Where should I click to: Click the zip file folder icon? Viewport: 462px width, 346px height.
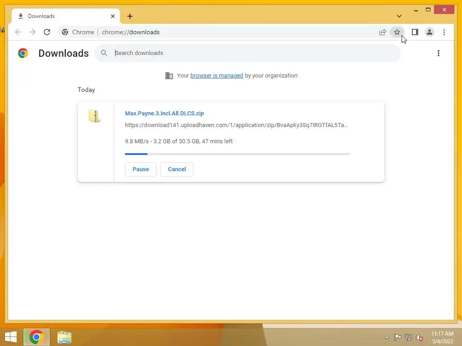point(95,116)
